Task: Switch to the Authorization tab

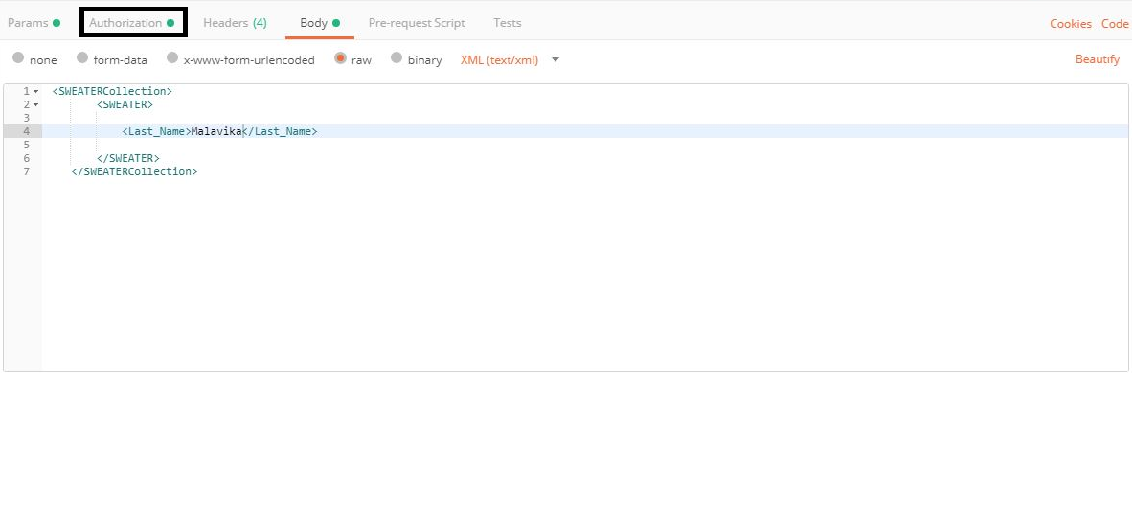Action: click(125, 22)
